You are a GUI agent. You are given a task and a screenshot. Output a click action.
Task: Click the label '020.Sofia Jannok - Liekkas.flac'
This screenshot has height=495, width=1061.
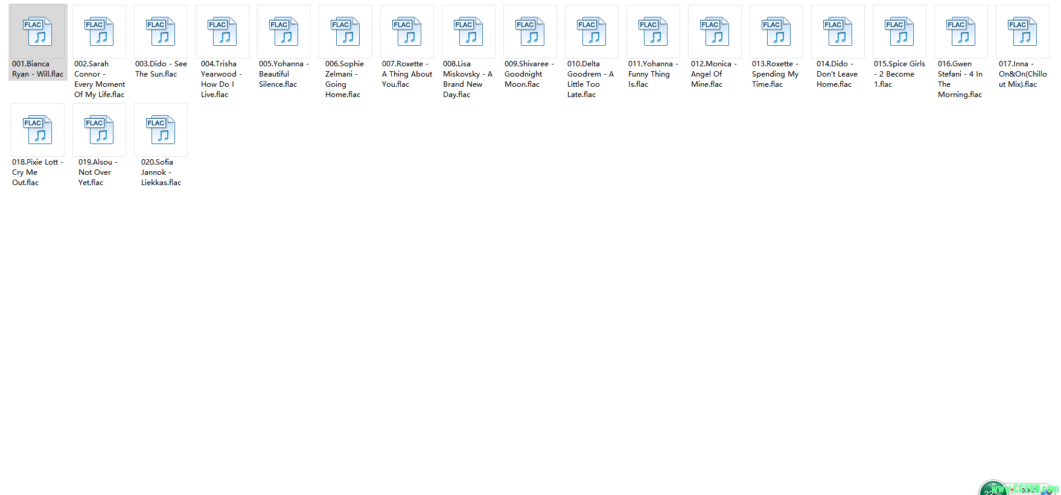point(161,172)
